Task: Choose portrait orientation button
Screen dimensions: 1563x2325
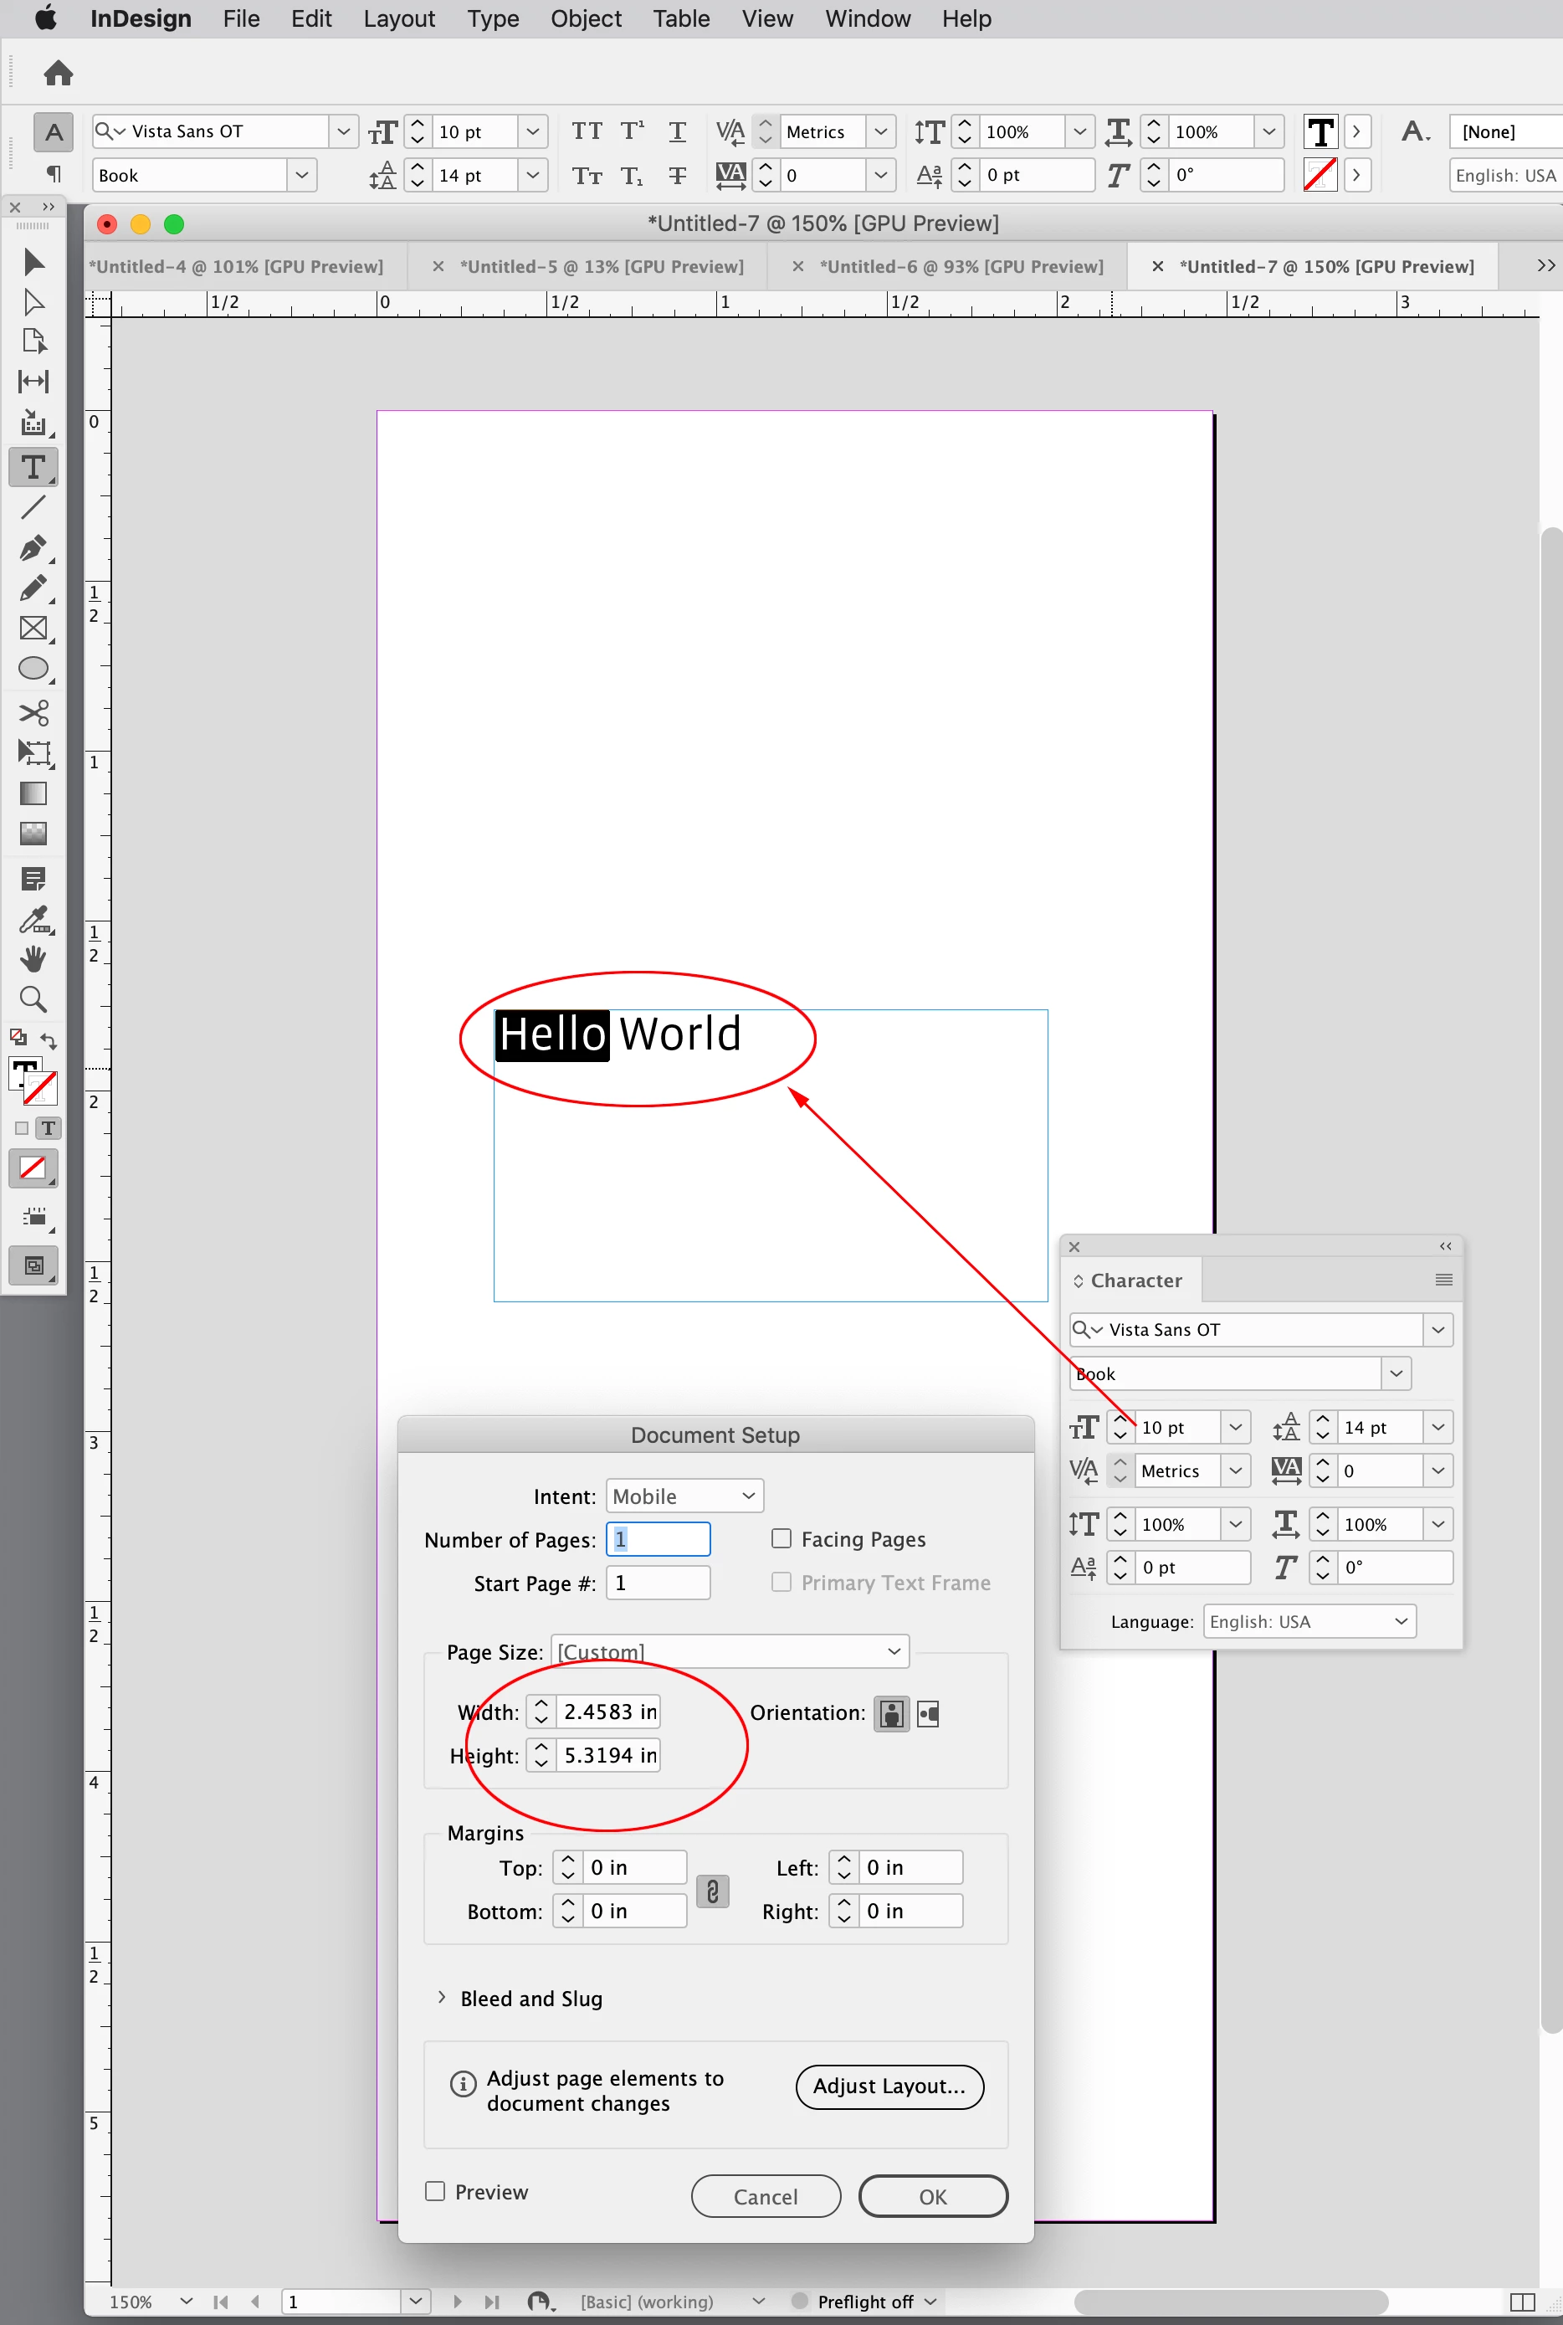Action: (x=891, y=1714)
